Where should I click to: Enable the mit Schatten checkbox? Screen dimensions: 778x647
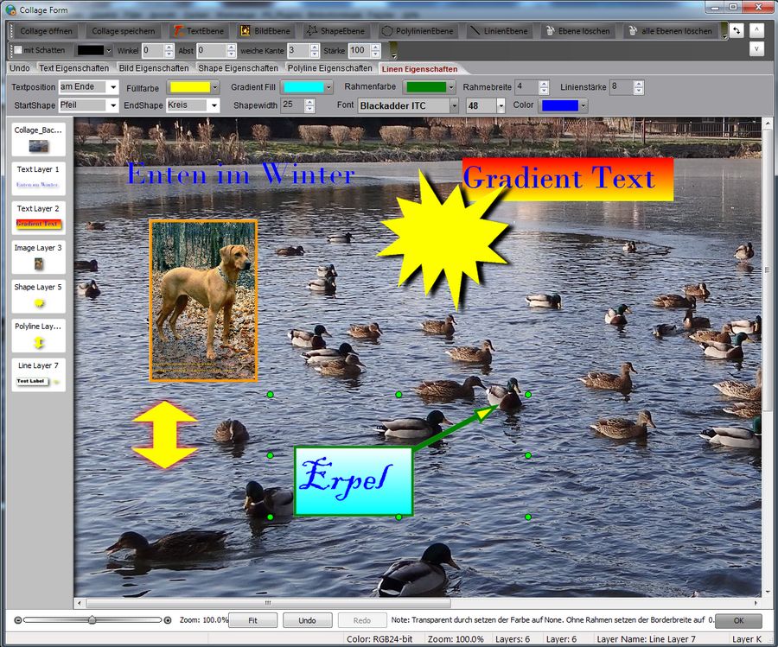tap(18, 51)
